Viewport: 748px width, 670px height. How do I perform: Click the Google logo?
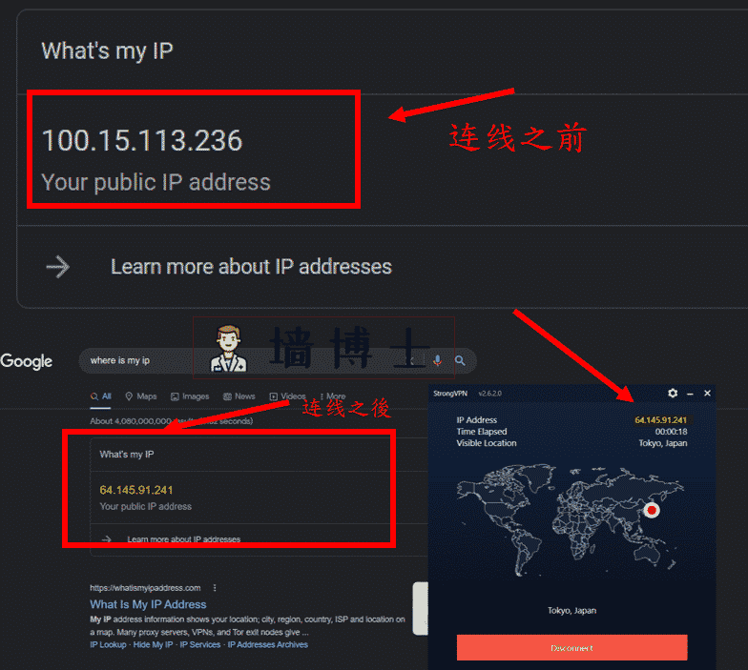pyautogui.click(x=27, y=361)
